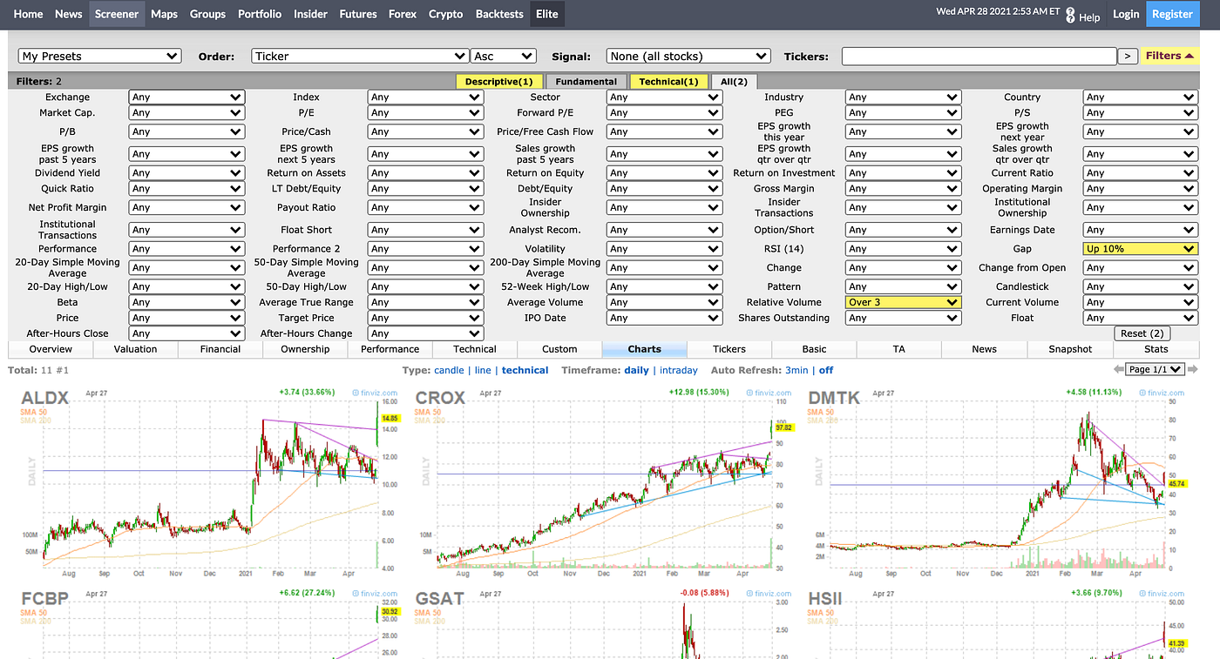Open the My Presets dropdown
The height and width of the screenshot is (659, 1220).
click(98, 55)
